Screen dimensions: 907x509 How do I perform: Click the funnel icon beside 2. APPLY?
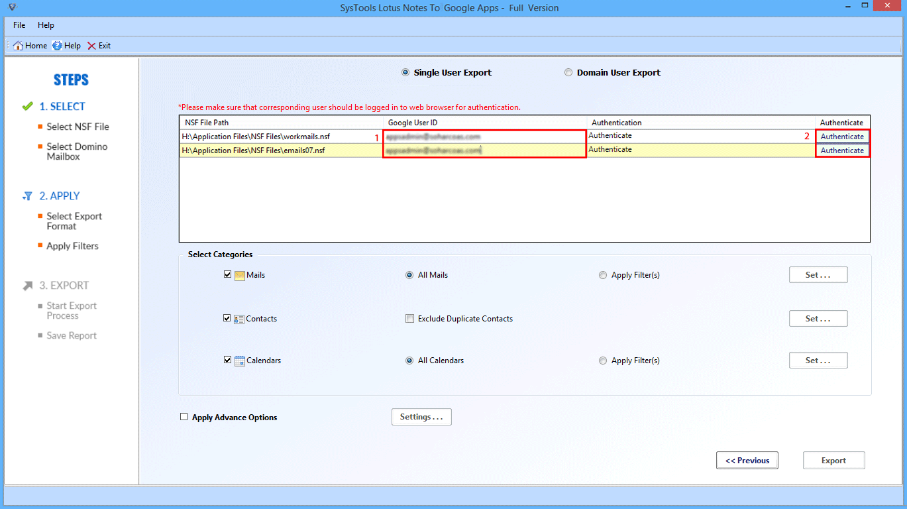point(27,196)
